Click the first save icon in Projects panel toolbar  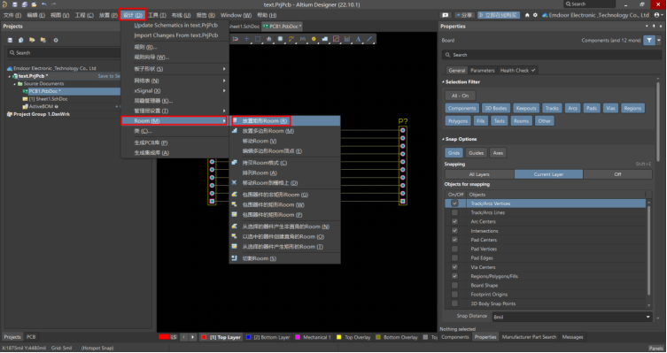[x=11, y=40]
